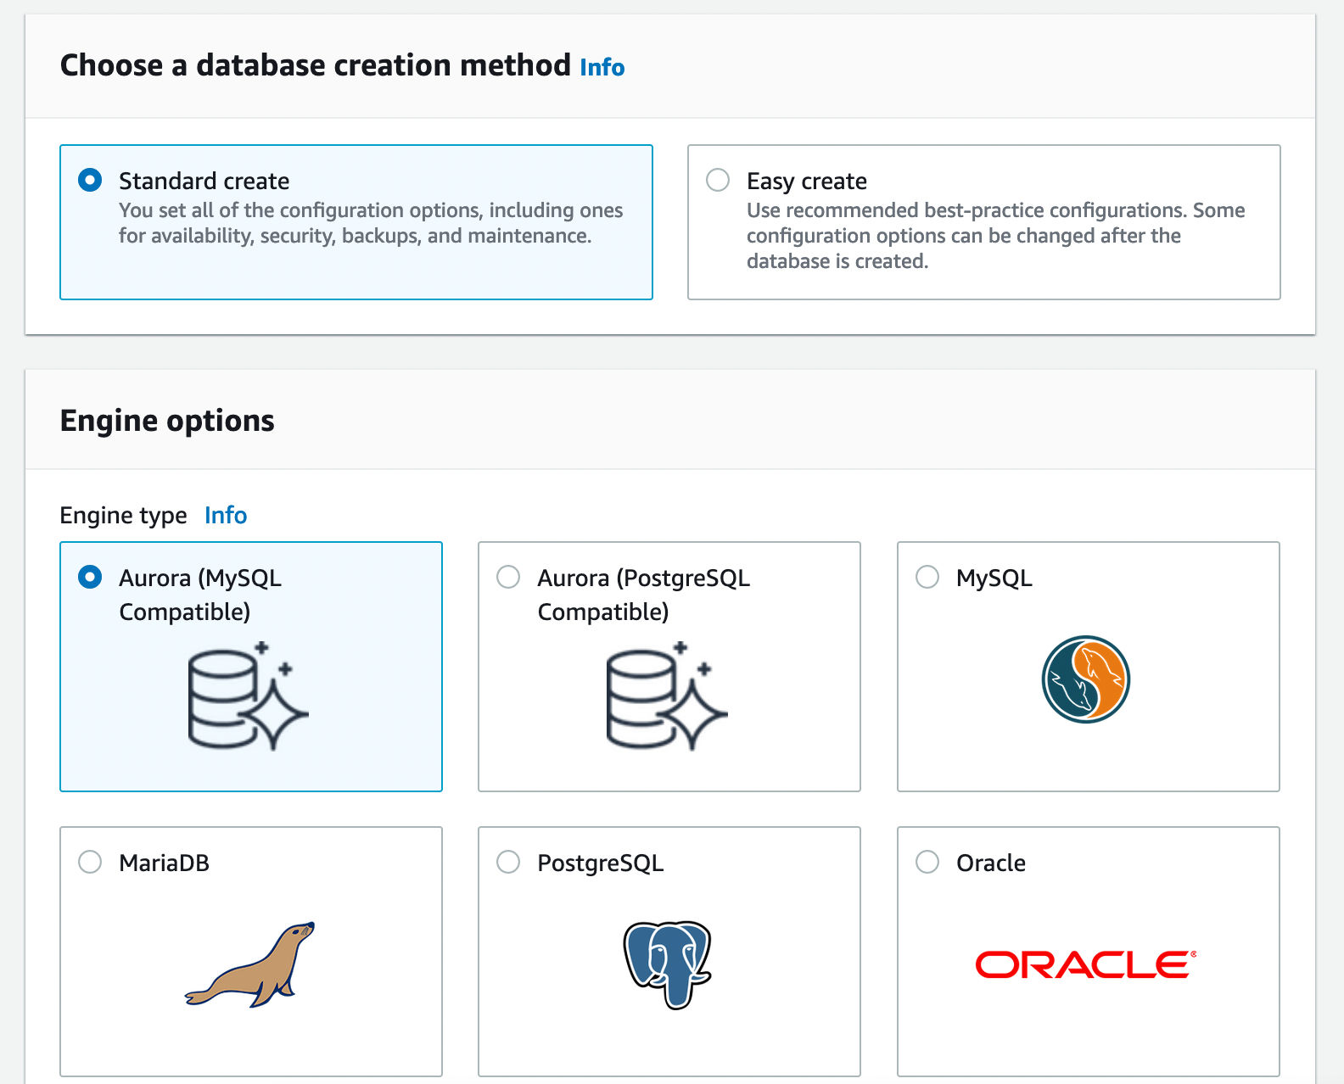The width and height of the screenshot is (1344, 1084).
Task: Choose the Oracle engine radio button
Action: point(927,862)
